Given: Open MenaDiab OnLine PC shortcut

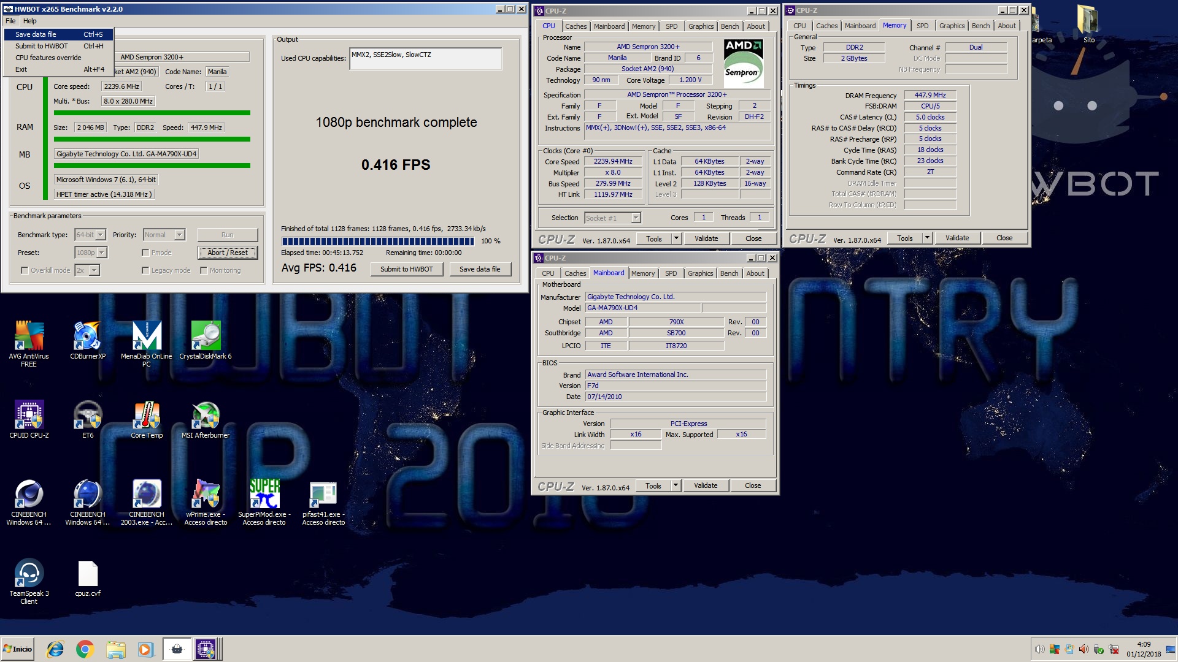Looking at the screenshot, I should (146, 343).
